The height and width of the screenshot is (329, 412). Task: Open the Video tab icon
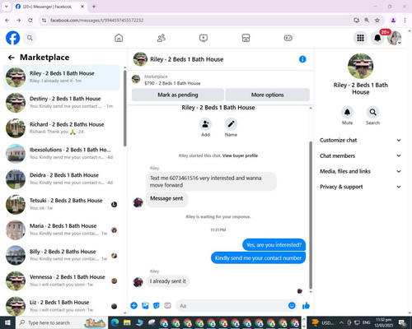pos(204,38)
